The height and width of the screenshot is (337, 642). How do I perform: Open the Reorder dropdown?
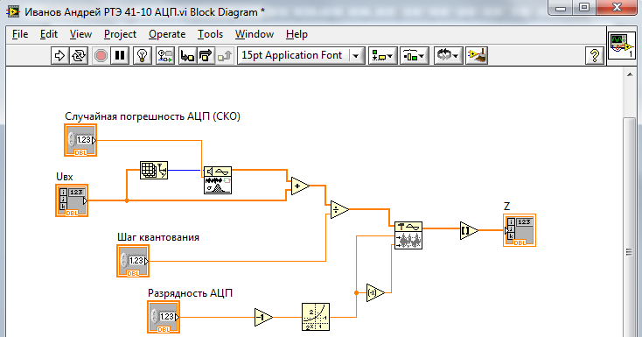click(448, 55)
